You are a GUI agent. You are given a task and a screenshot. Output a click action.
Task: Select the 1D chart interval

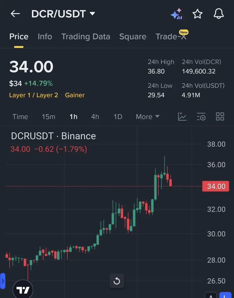coord(118,117)
